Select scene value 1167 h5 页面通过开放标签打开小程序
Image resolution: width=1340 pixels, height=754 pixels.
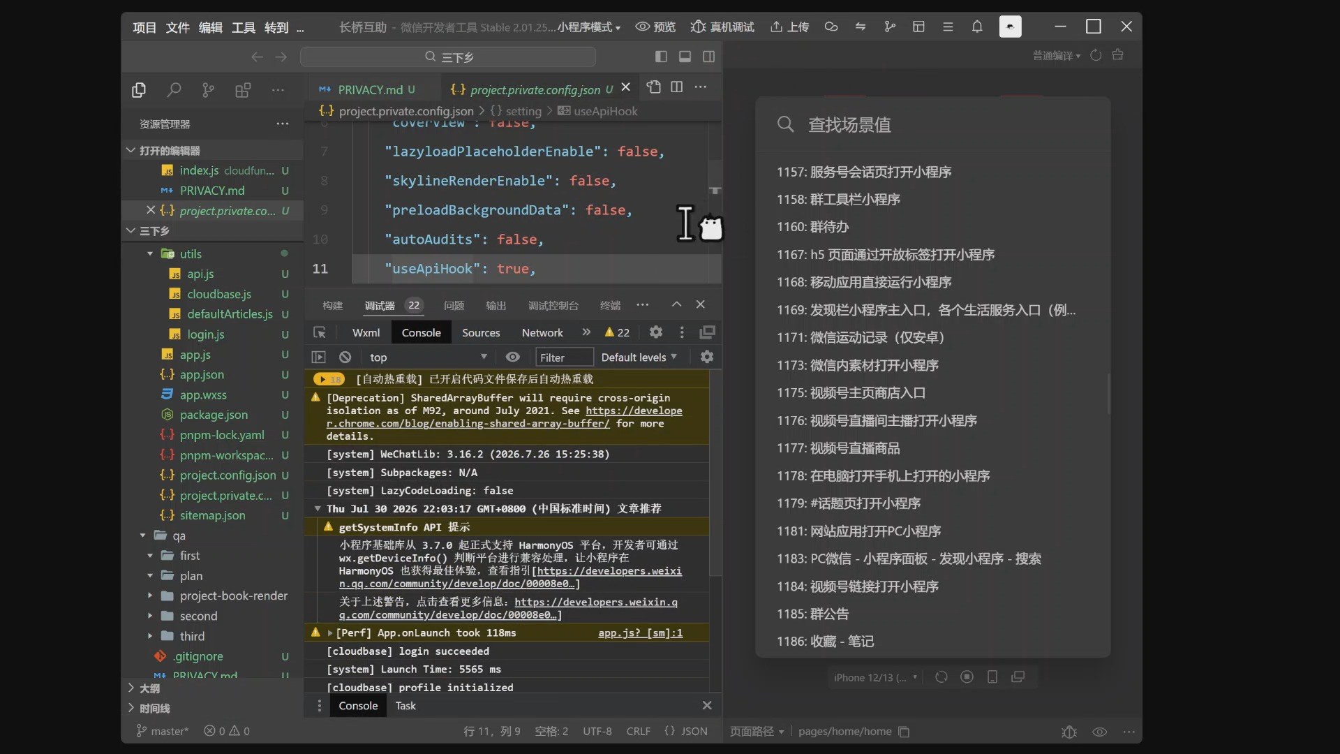click(886, 255)
